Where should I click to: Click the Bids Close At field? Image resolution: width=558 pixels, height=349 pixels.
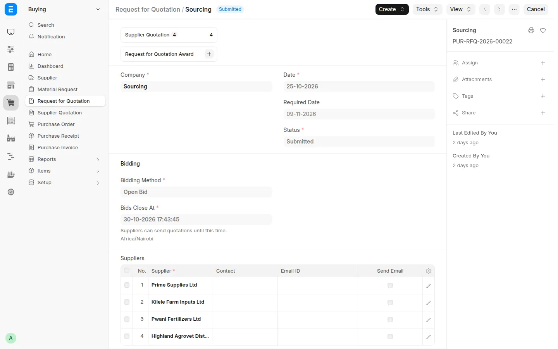[196, 219]
